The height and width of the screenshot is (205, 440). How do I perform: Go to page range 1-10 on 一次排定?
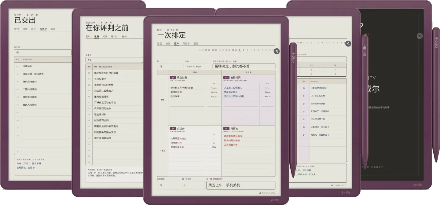point(201,50)
